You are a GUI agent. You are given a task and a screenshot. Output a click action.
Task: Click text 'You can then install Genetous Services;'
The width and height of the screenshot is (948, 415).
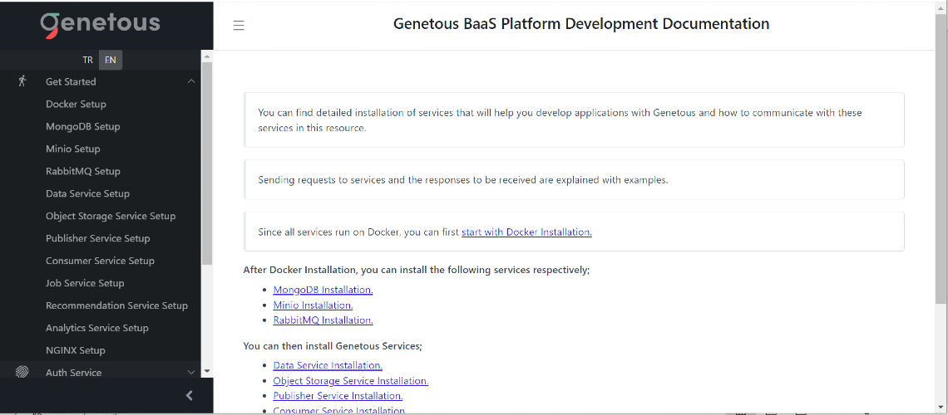pos(333,345)
